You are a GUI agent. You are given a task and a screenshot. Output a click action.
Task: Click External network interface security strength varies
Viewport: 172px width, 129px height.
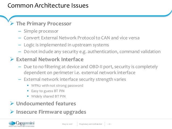pyautogui.click(x=75, y=79)
